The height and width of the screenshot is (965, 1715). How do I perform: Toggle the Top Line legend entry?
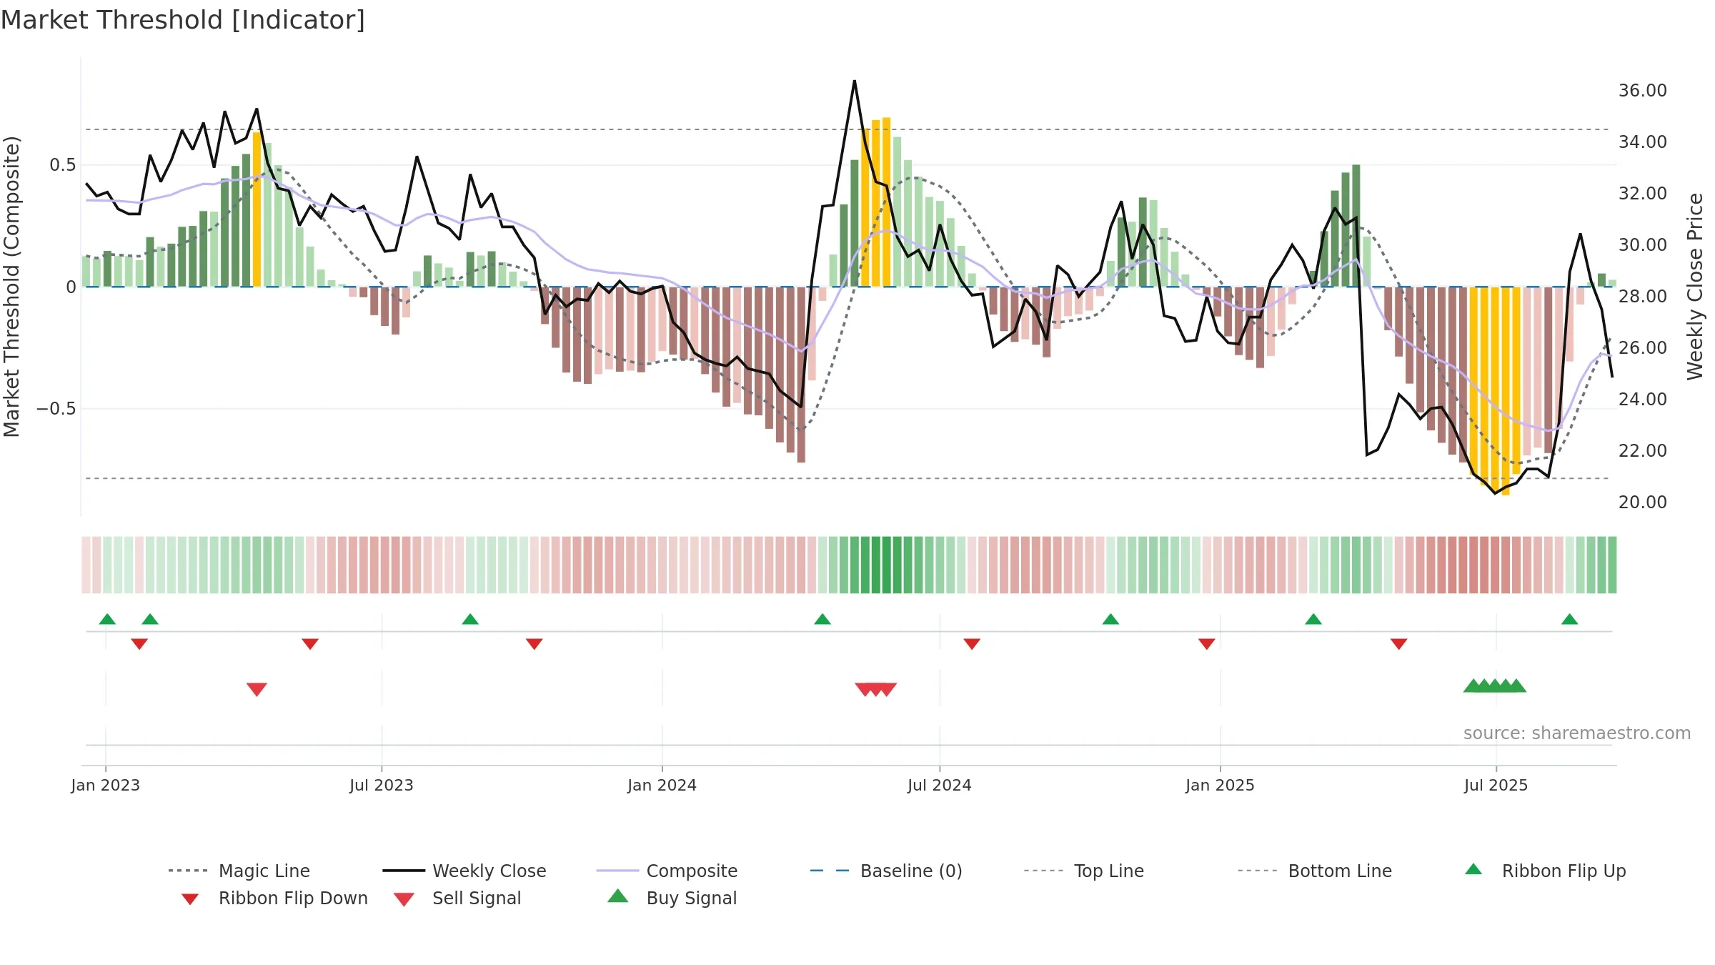(1083, 871)
